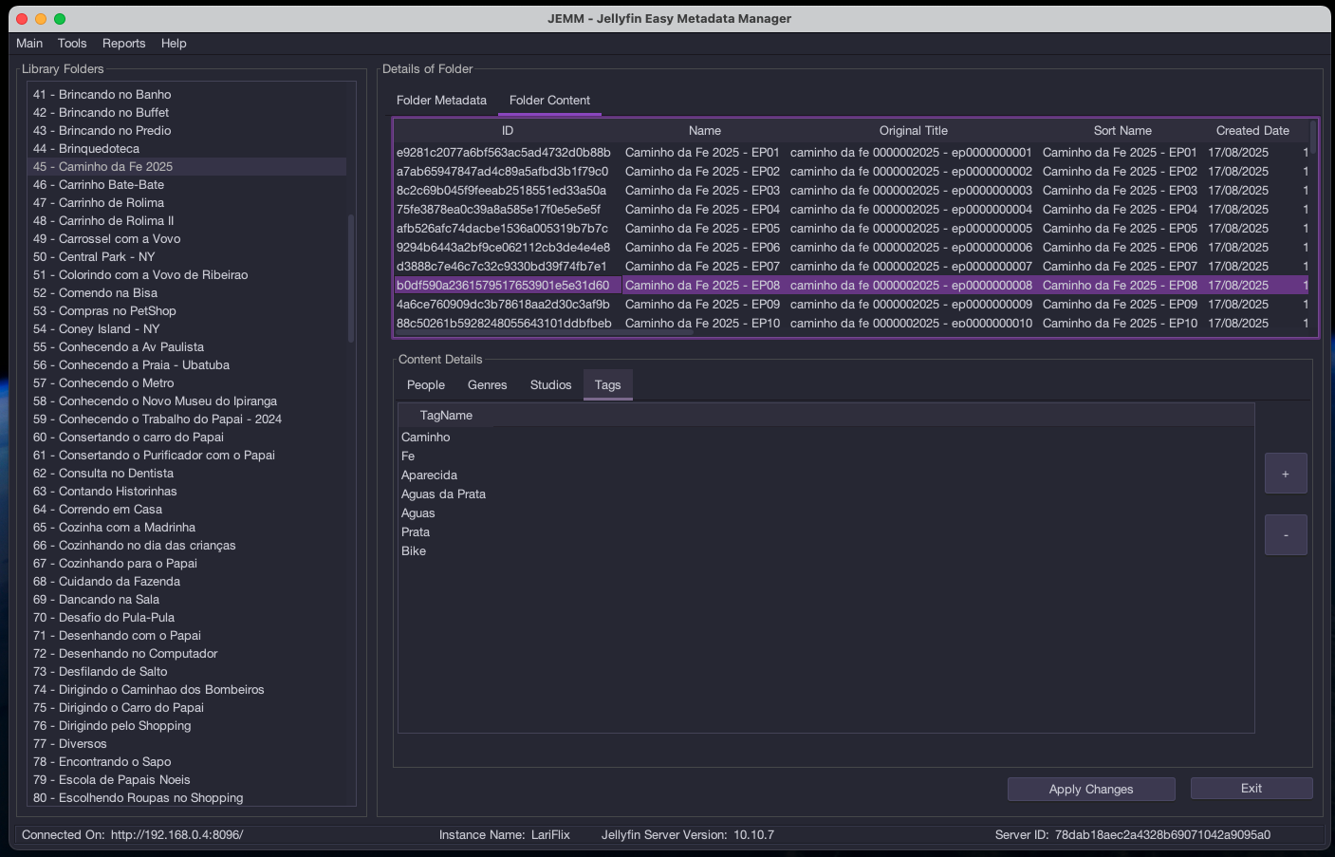Click the Original Title column header
Viewport: 1335px width, 857px height.
[913, 131]
